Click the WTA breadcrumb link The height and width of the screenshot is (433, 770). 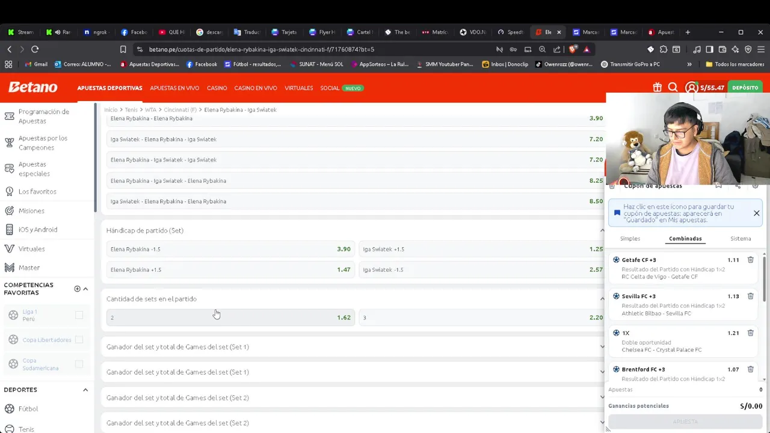[x=150, y=110]
